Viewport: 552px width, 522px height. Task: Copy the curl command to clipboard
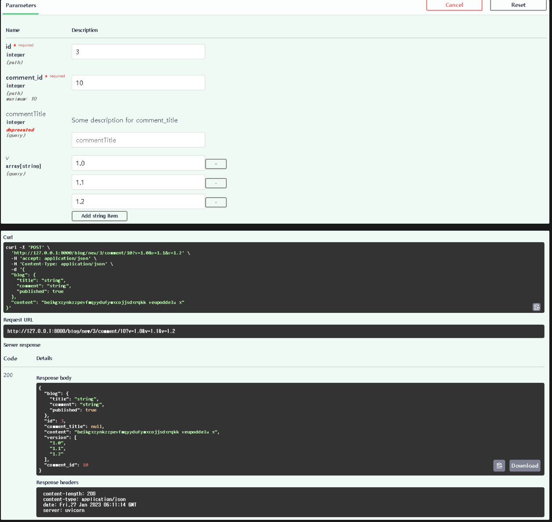pyautogui.click(x=536, y=307)
